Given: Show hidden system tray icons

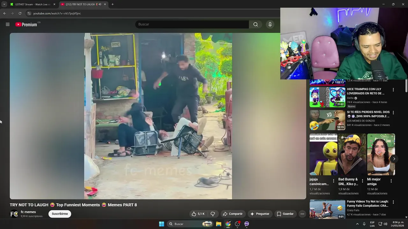Looking at the screenshot, I should point(357,224).
